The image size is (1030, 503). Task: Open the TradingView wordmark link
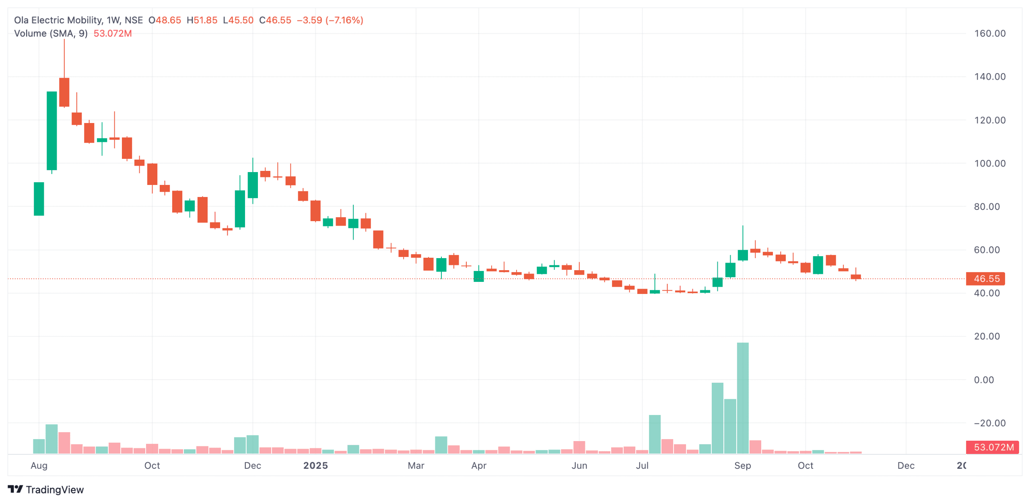(x=55, y=489)
